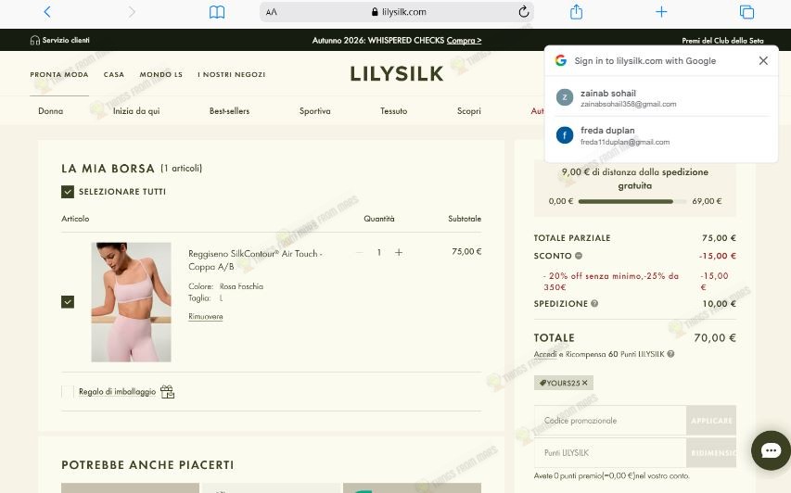
Task: Click the APPLICARE promo button
Action: pyautogui.click(x=711, y=421)
